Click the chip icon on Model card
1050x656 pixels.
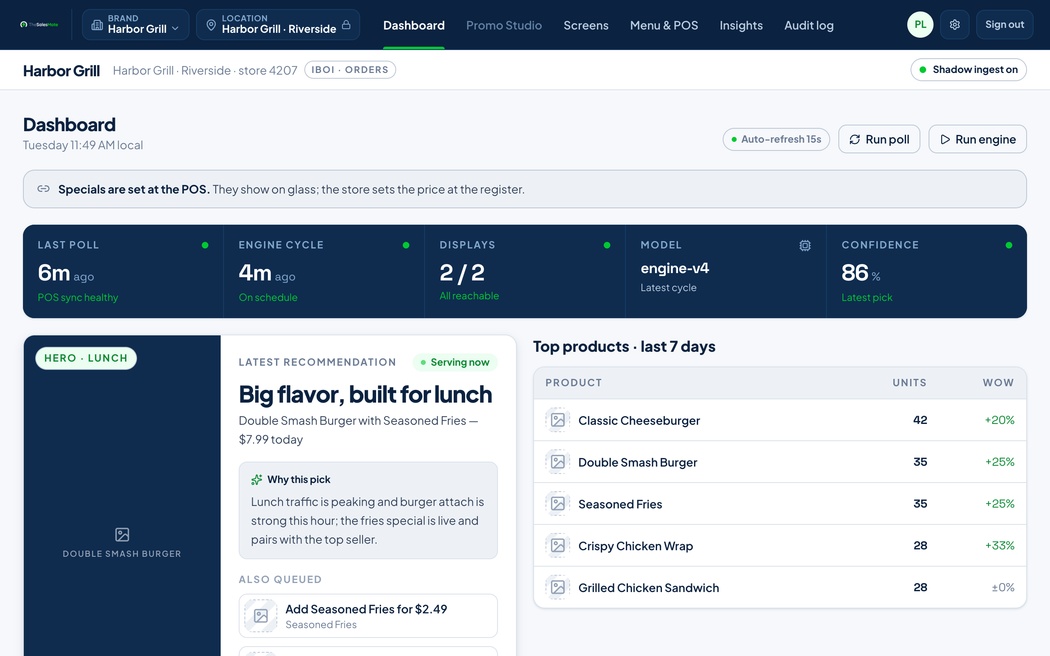click(x=805, y=246)
